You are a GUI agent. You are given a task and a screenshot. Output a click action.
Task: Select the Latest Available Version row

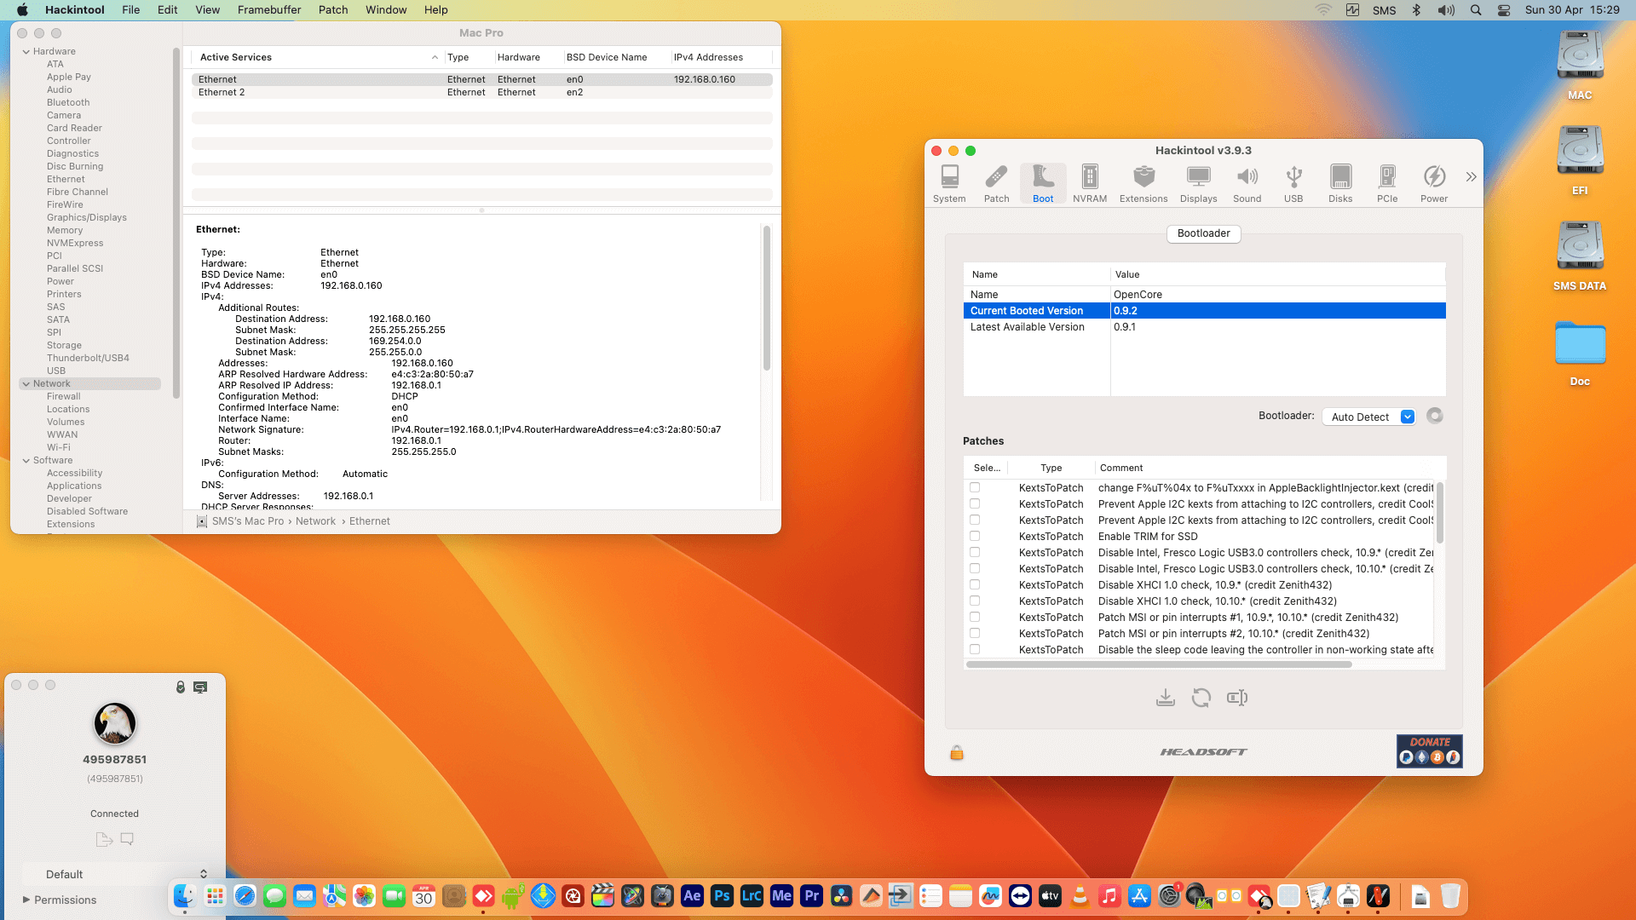1204,327
